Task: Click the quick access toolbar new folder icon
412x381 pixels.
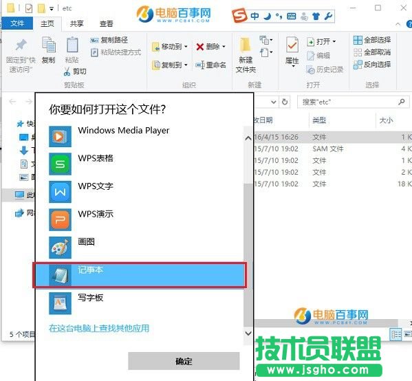Action: pyautogui.click(x=41, y=8)
